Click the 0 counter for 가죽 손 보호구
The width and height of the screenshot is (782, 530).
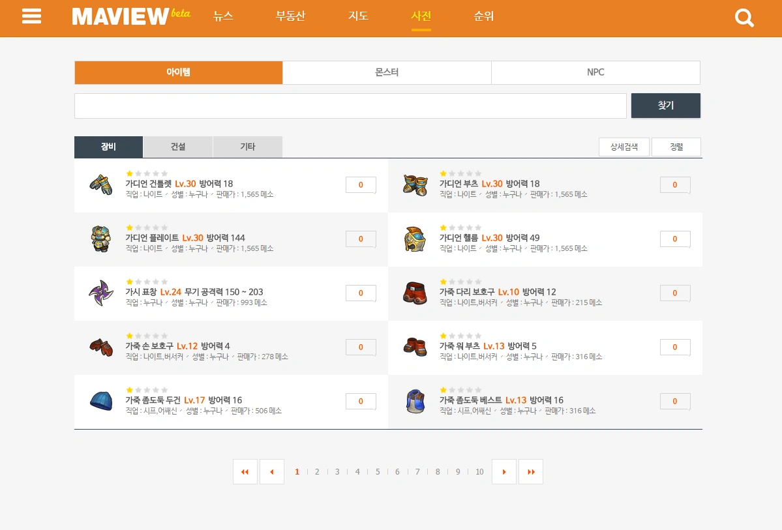point(361,347)
